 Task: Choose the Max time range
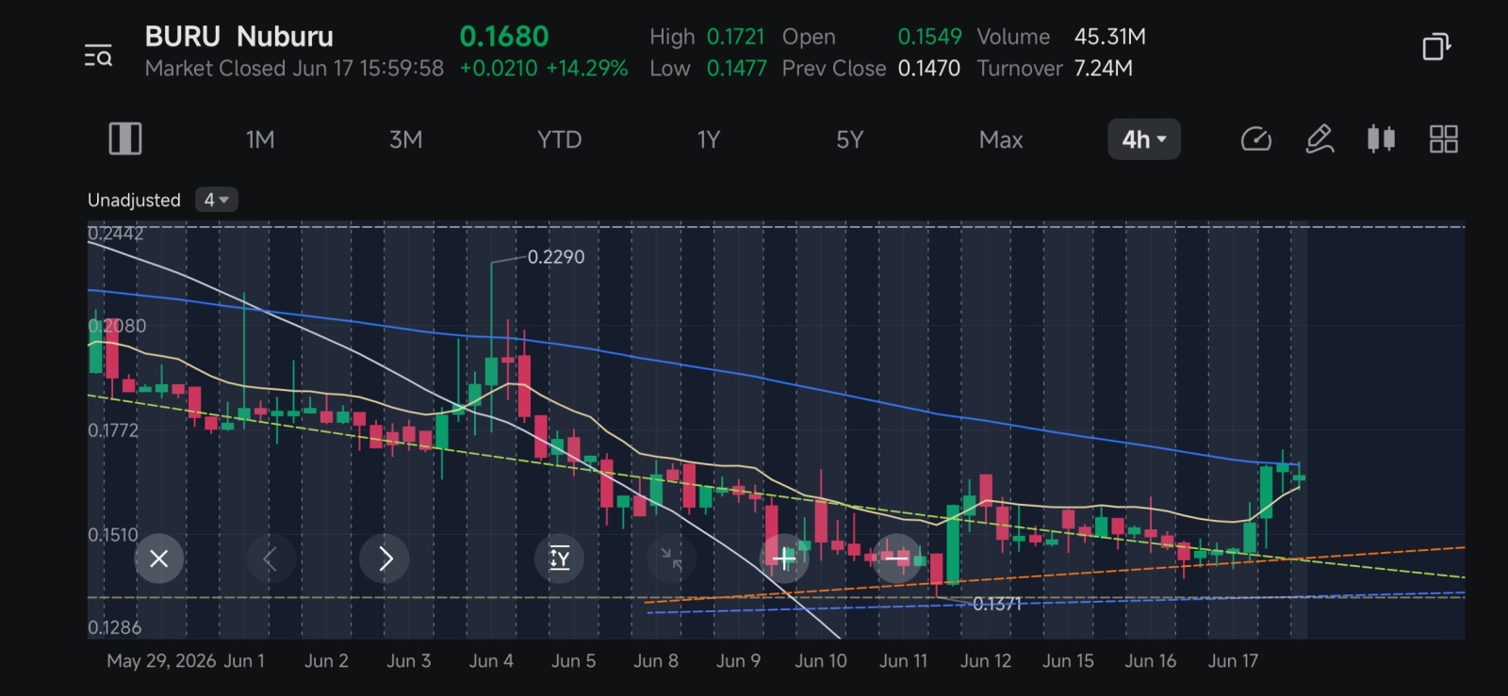[x=1001, y=139]
